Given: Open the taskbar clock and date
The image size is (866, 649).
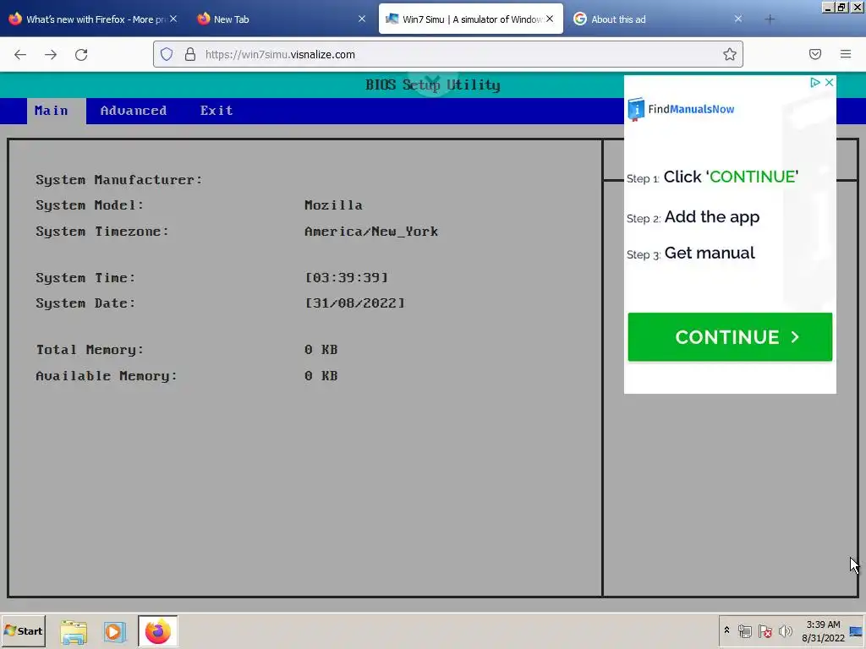Looking at the screenshot, I should [823, 631].
